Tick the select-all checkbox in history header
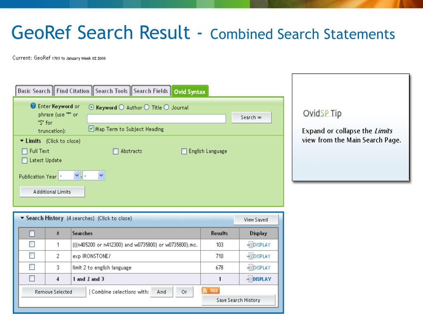 (32, 234)
